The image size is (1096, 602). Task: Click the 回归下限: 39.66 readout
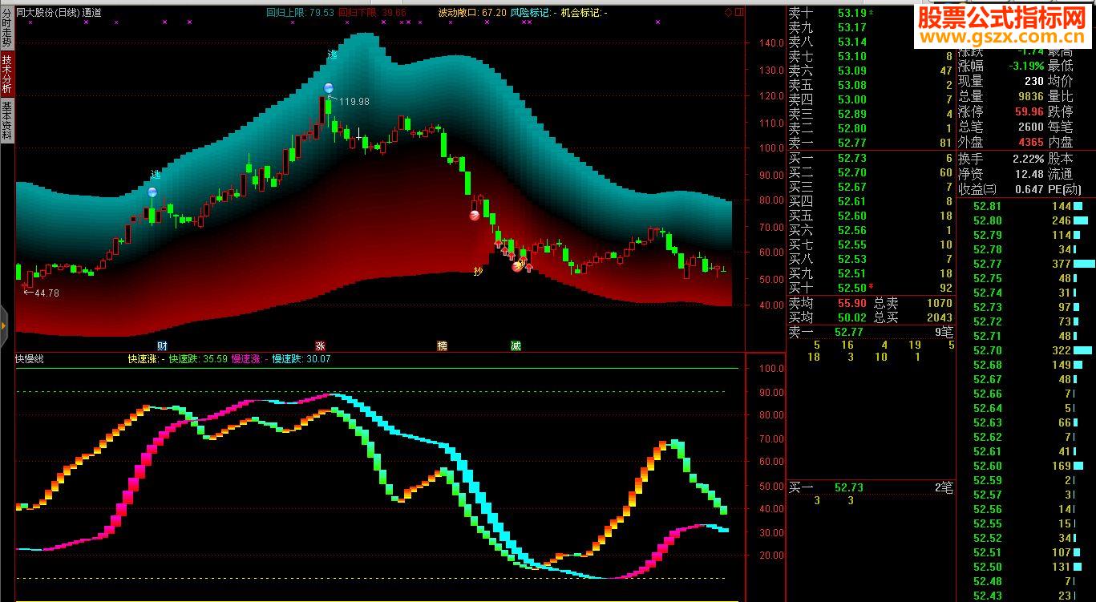pos(372,13)
